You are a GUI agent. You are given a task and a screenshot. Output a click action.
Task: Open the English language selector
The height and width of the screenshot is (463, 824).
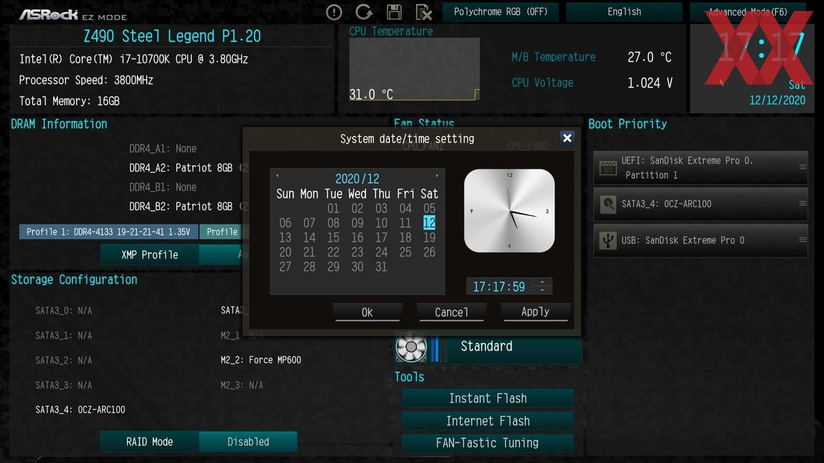[x=624, y=11]
